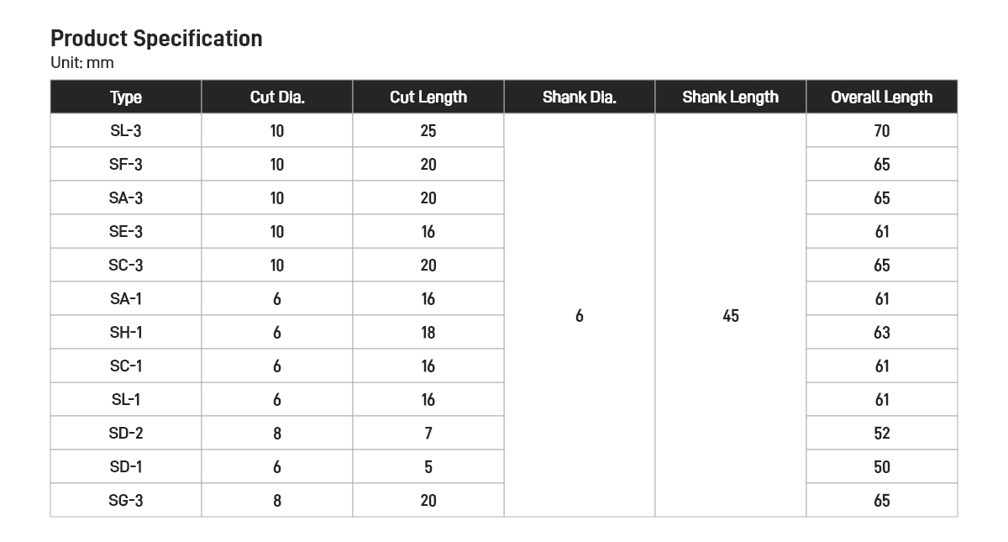
Task: Select the merged Shank Dia. value 6
Action: pyautogui.click(x=580, y=315)
